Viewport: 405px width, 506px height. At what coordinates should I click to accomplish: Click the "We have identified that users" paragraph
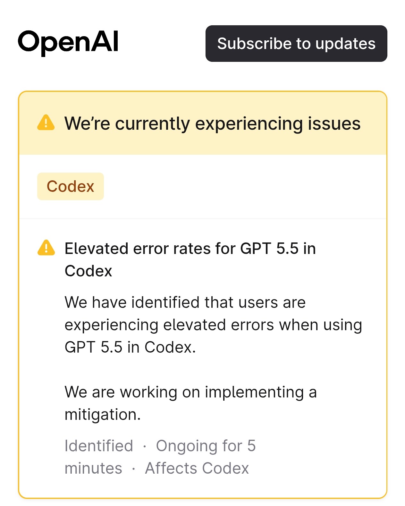click(x=213, y=325)
